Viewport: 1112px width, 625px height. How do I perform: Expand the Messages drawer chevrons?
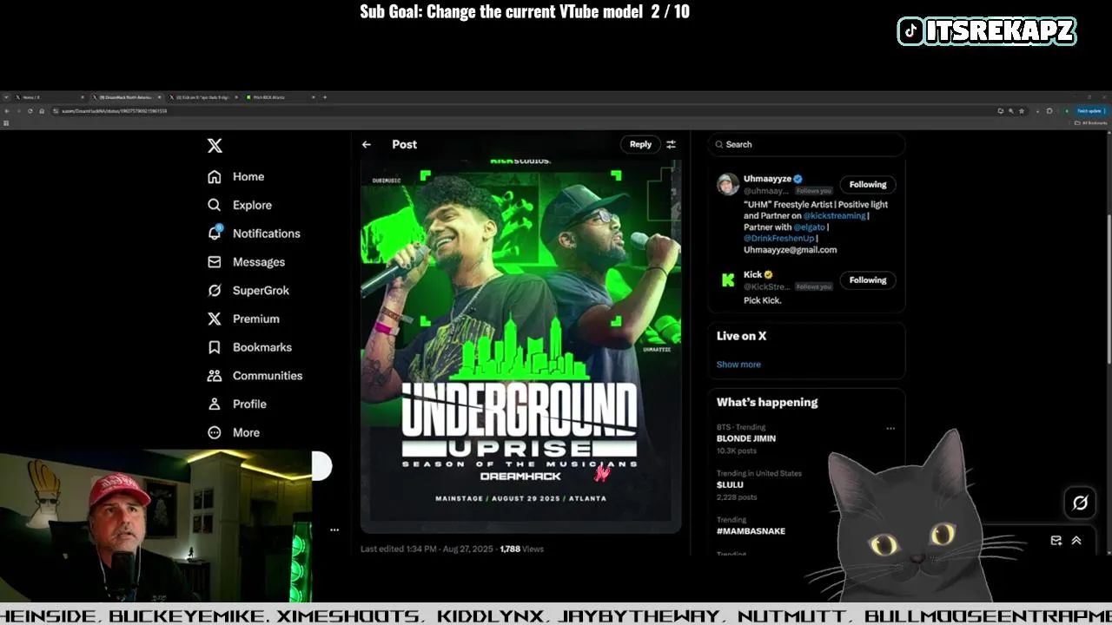pyautogui.click(x=1076, y=540)
